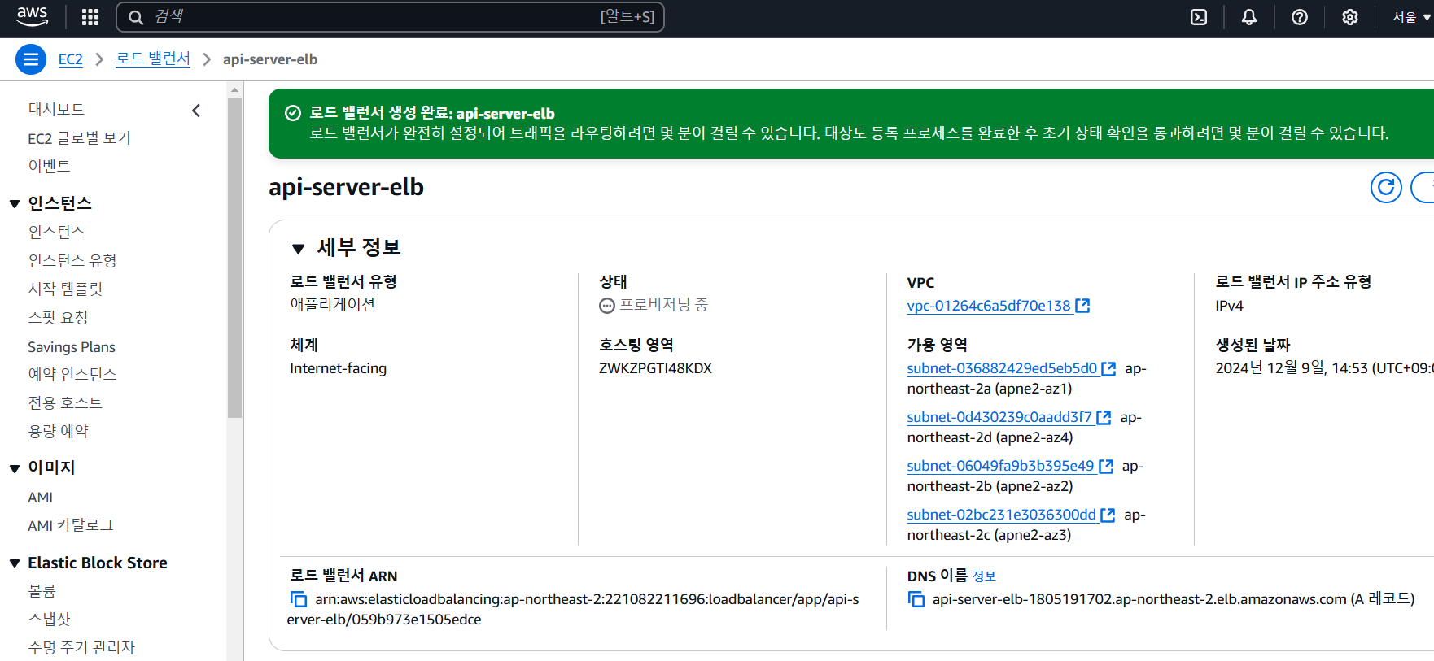
Task: Select the Internet-facing scheme value
Action: click(338, 368)
